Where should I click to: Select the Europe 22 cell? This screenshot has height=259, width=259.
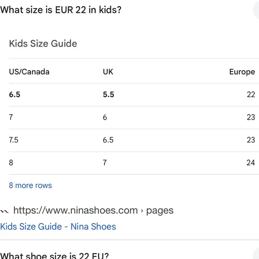click(251, 95)
